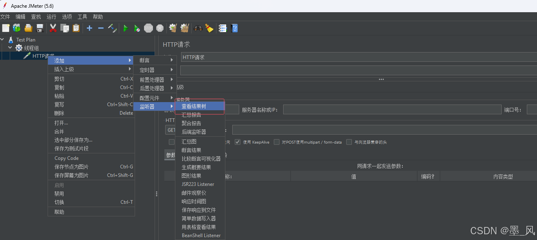Image resolution: width=537 pixels, height=240 pixels.
Task: Expand the 前置处理器 submenu
Action: click(x=155, y=80)
